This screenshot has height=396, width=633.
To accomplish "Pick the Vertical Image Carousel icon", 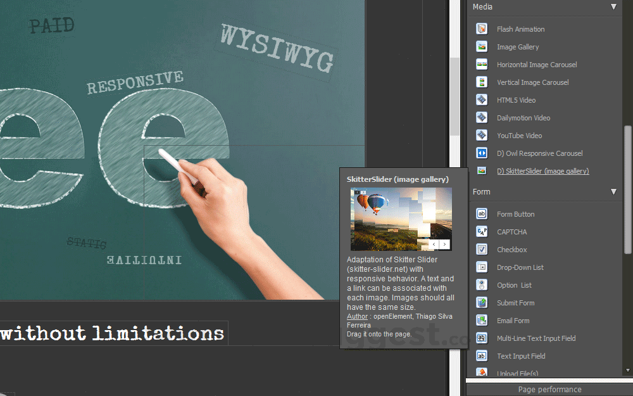I will tap(481, 82).
